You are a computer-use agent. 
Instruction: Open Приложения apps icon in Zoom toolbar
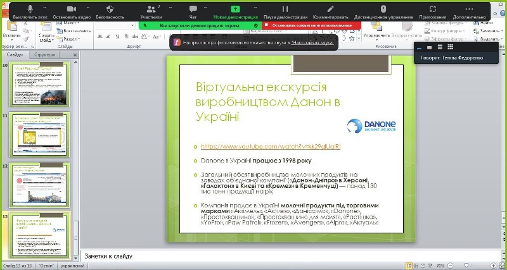(433, 9)
